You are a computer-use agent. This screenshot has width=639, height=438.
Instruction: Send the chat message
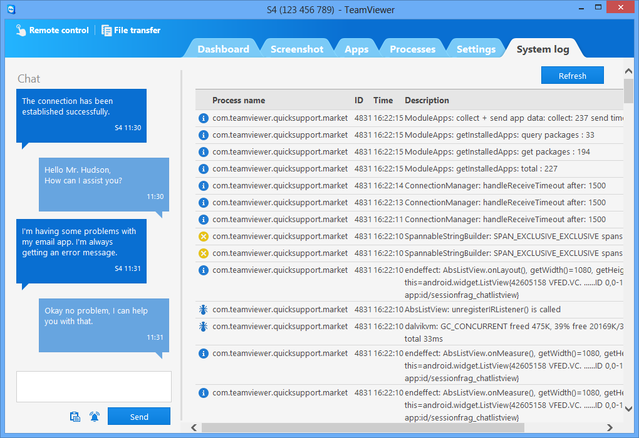click(138, 416)
